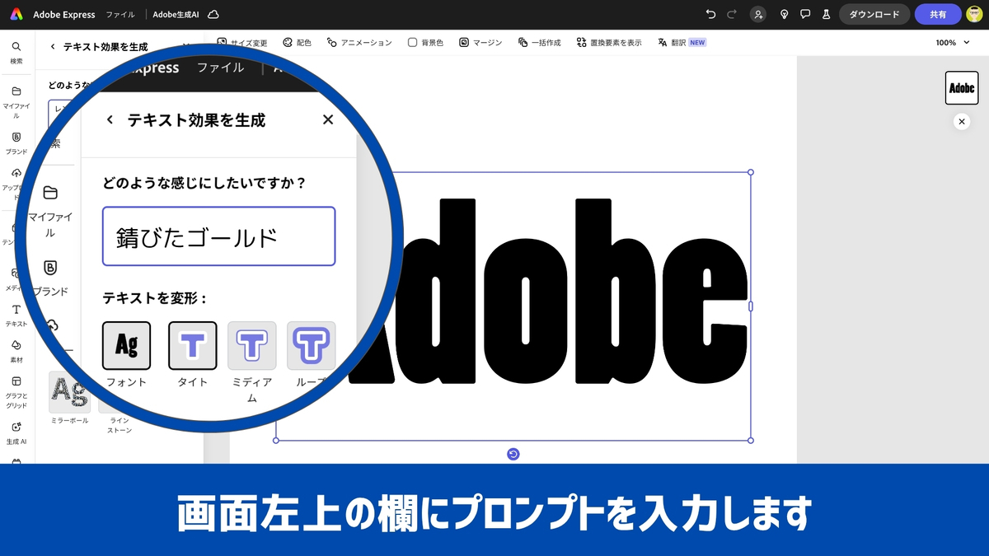Open the 翻訳 translate feature
989x556 pixels.
[672, 42]
